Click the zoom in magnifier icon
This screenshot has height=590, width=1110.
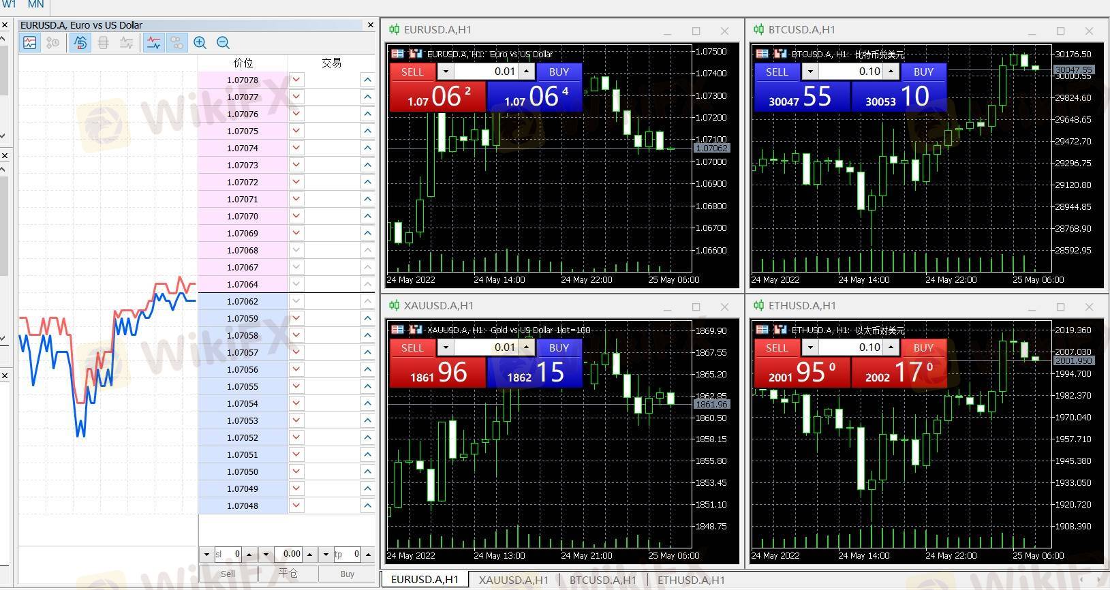[x=200, y=43]
